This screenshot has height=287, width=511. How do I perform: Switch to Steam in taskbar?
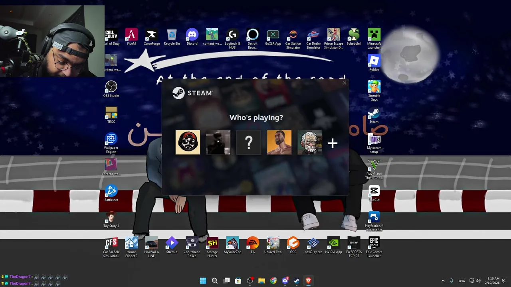297,281
